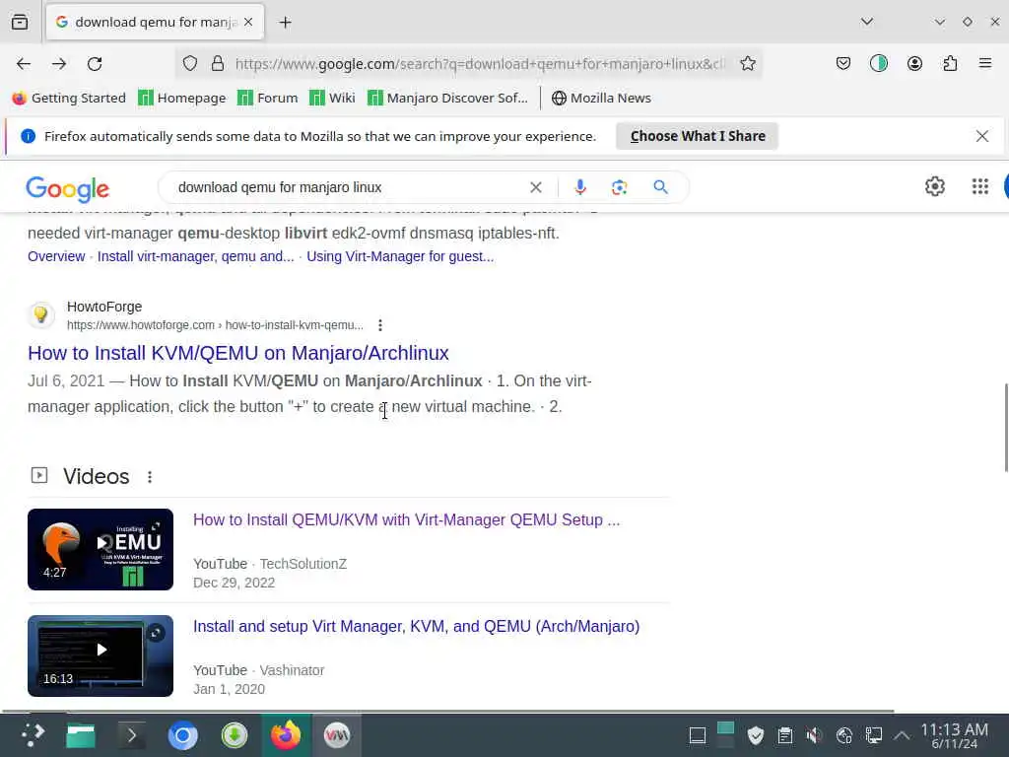Go forward to next page
This screenshot has width=1009, height=757.
pos(59,63)
